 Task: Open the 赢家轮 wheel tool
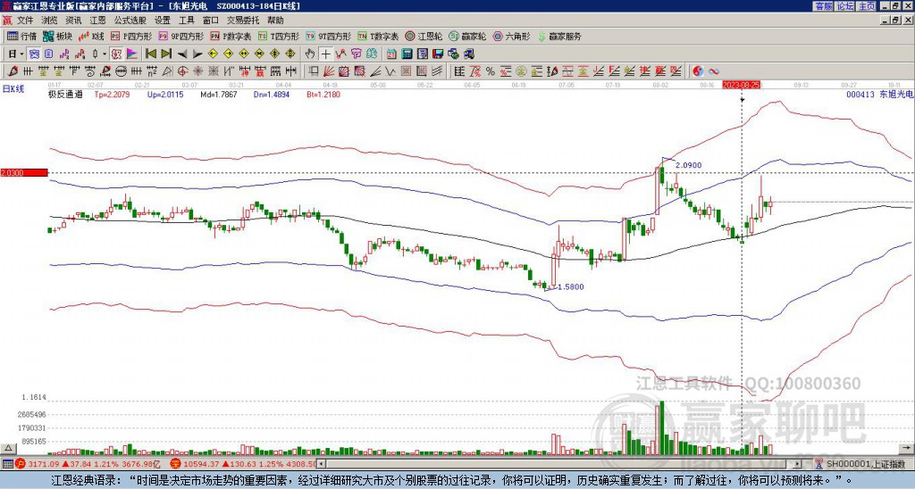(x=467, y=36)
